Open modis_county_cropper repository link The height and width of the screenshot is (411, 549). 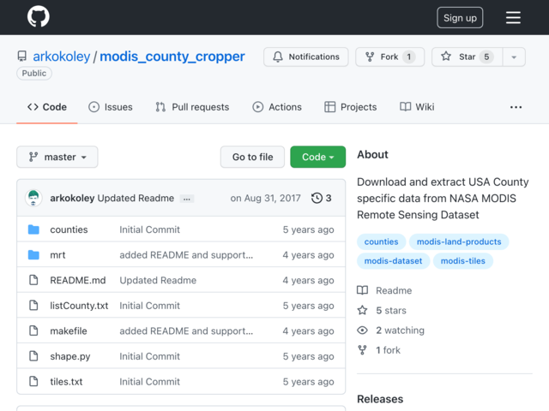pyautogui.click(x=172, y=57)
